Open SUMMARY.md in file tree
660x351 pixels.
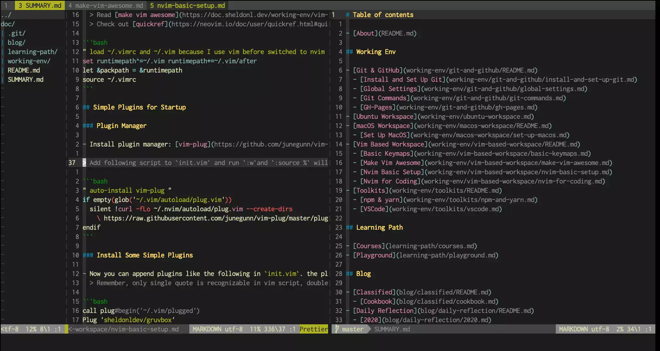pos(26,79)
